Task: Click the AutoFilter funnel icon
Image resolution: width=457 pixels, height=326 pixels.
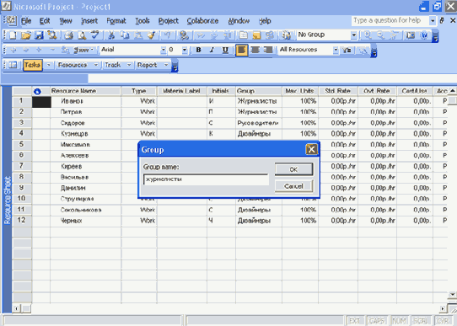Action: [x=347, y=50]
